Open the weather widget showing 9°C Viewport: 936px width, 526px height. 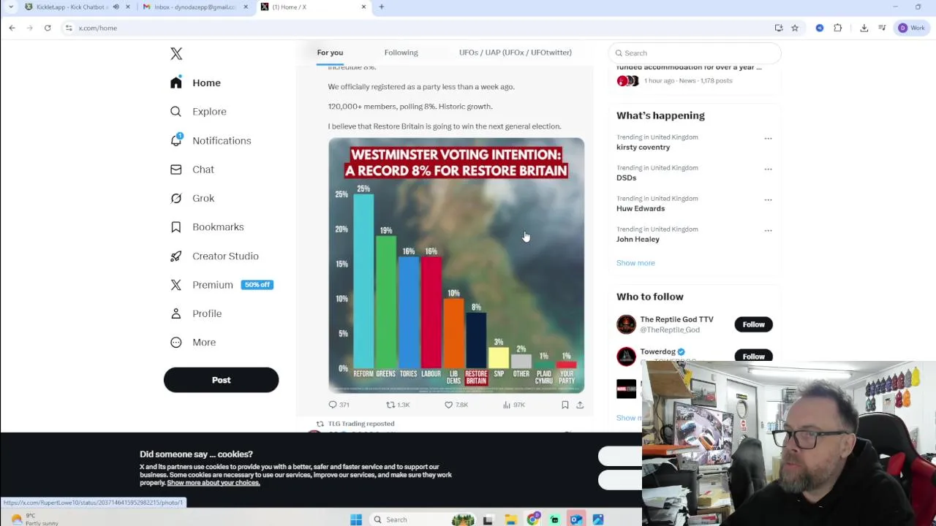click(x=34, y=519)
